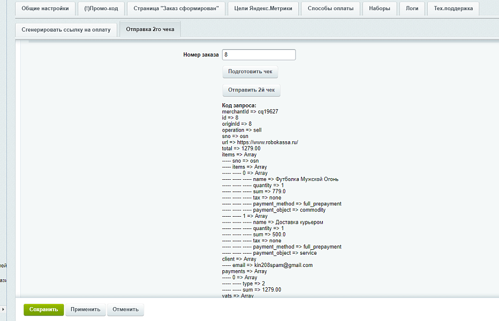Click into the Номер заказа input field

click(x=259, y=55)
